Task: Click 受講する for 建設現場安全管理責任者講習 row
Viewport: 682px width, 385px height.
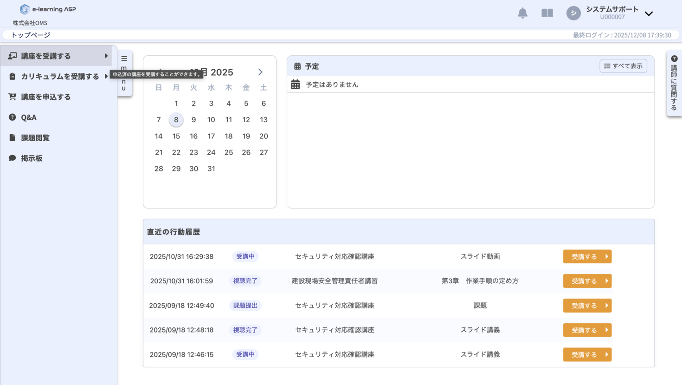Action: click(x=587, y=281)
